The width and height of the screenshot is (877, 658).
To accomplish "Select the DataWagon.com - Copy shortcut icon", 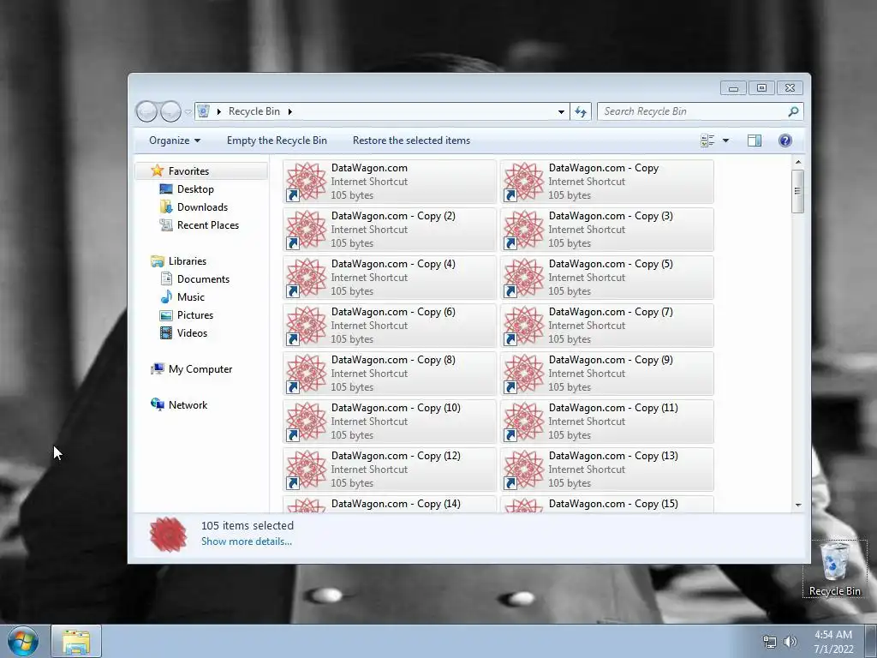I will point(523,182).
